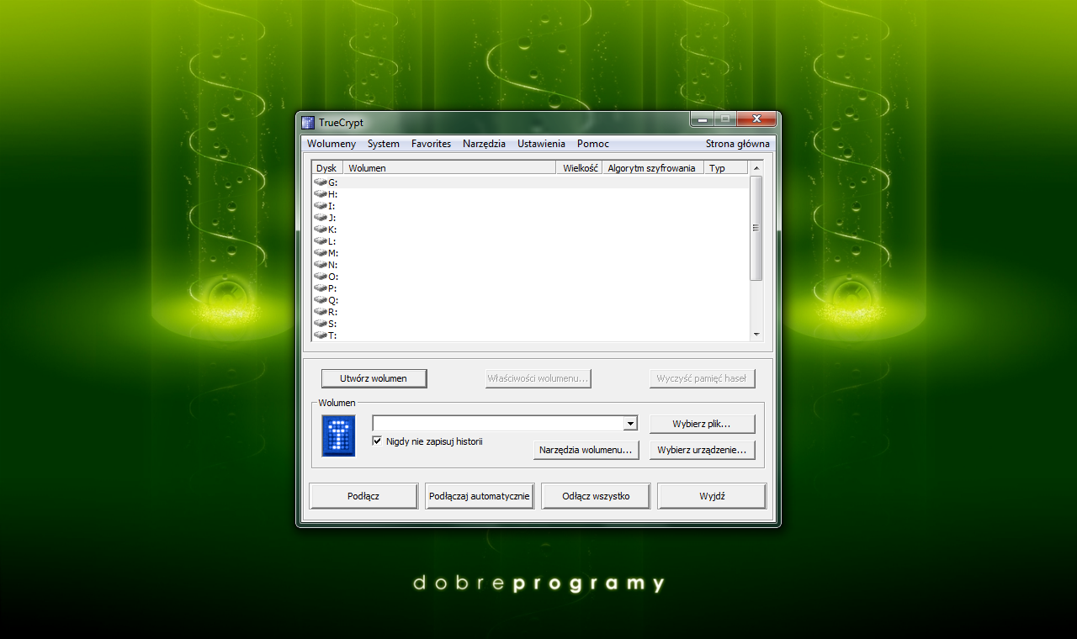This screenshot has height=639, width=1077.
Task: Expand the volume path dropdown arrow
Action: [x=630, y=424]
